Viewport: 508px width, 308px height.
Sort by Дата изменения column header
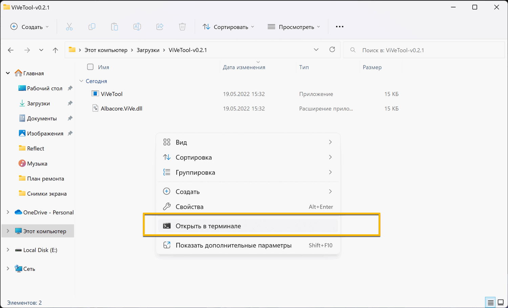tap(244, 67)
